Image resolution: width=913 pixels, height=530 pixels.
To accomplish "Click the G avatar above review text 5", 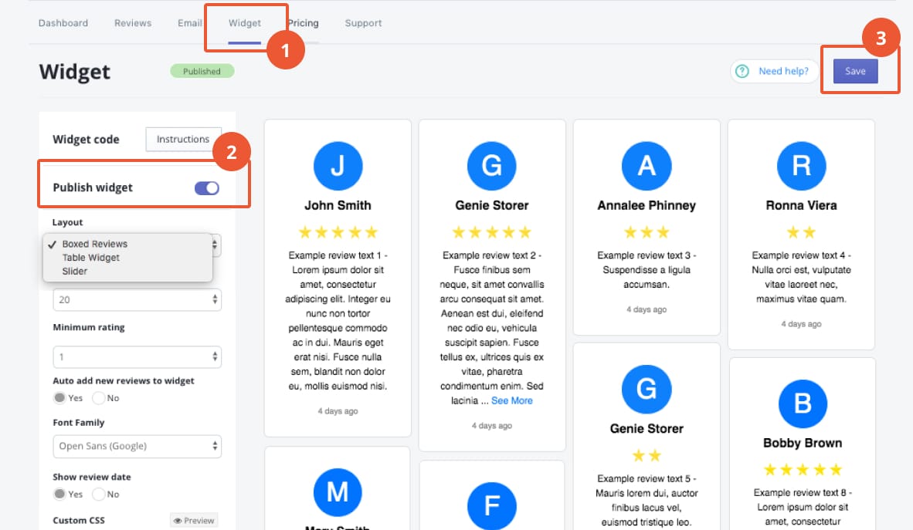I will (x=647, y=390).
